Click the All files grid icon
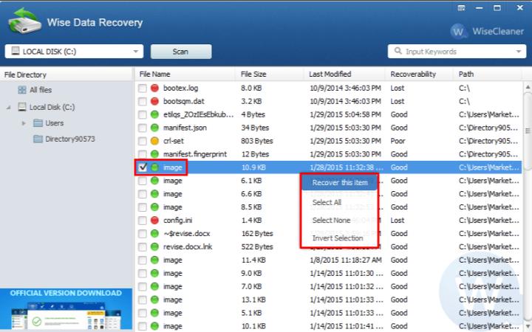Screen dimensions: 532x332 pos(22,90)
